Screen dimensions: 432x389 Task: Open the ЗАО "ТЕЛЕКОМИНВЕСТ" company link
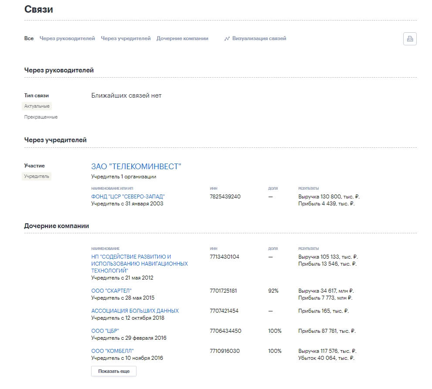coord(136,167)
